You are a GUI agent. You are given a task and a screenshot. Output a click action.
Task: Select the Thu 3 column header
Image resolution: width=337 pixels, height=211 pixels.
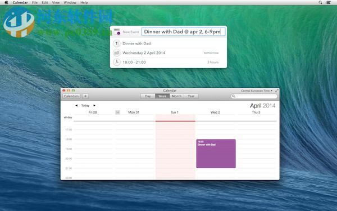point(256,113)
